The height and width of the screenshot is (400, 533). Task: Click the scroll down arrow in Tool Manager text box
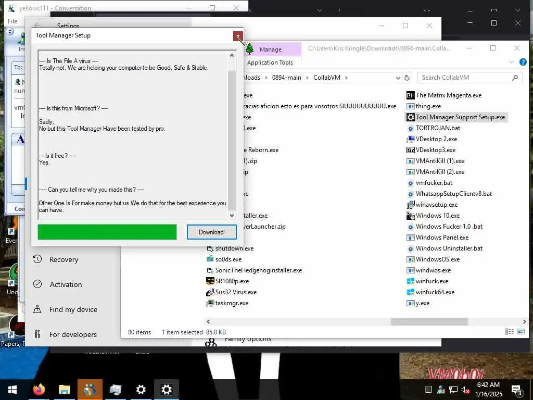[x=232, y=215]
